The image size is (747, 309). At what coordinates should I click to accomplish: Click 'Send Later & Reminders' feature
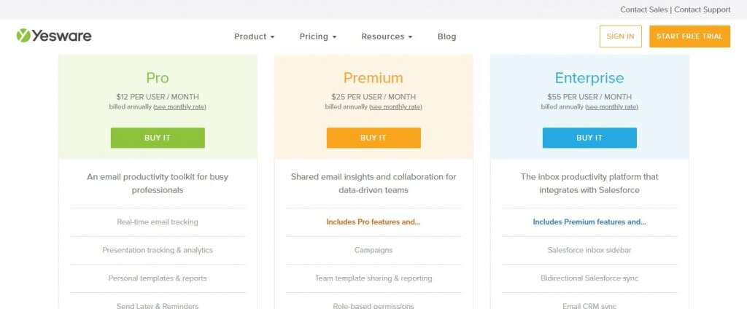158,305
